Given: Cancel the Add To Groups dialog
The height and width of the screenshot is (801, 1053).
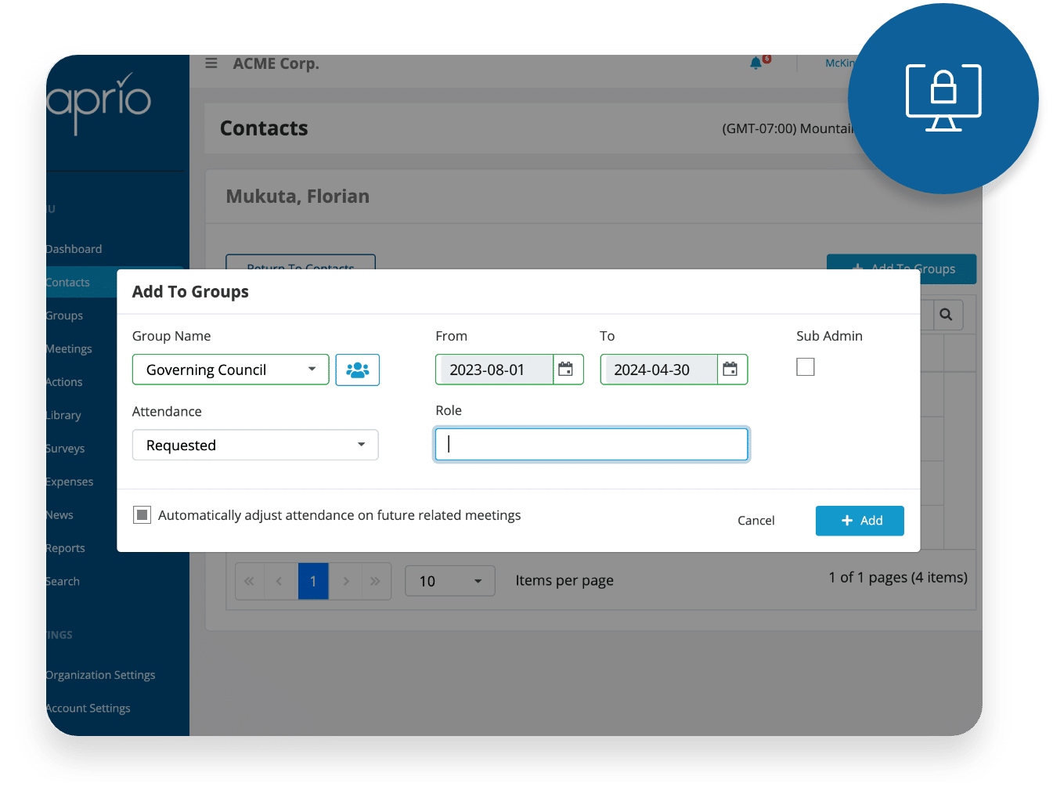Looking at the screenshot, I should 755,521.
